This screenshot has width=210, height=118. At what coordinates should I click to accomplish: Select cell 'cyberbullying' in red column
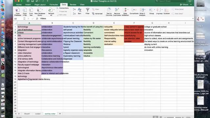pos(134,36)
